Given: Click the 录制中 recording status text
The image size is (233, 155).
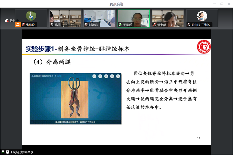Looking at the screenshot, I should [x=14, y=21].
